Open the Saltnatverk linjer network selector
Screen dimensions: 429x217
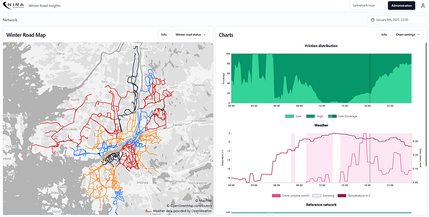(x=367, y=6)
